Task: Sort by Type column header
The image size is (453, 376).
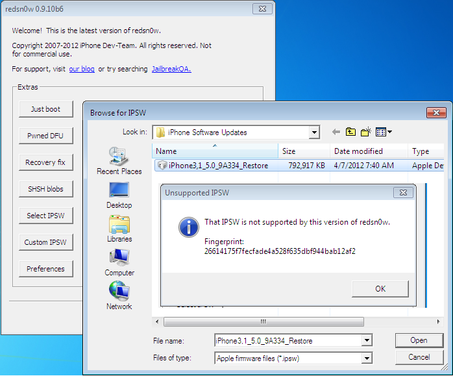Action: click(426, 151)
